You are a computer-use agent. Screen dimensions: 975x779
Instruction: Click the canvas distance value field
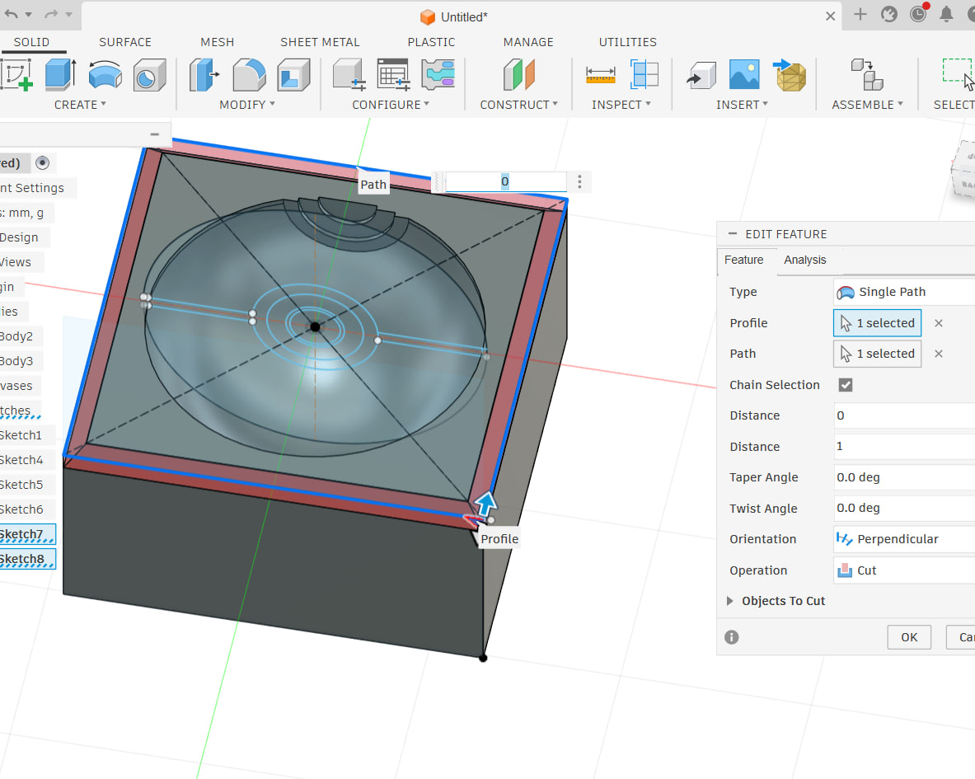pos(505,181)
